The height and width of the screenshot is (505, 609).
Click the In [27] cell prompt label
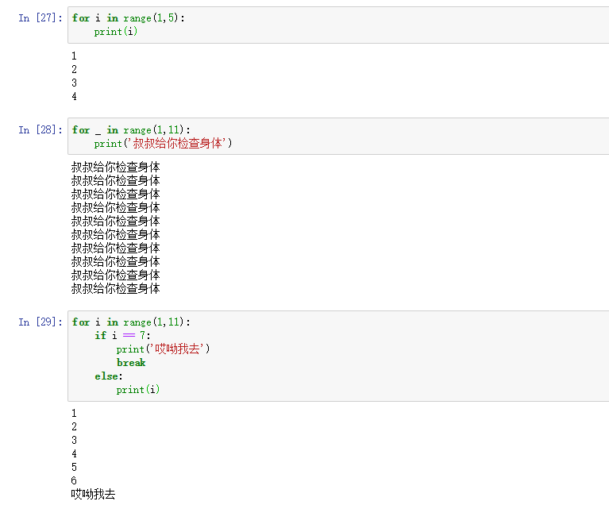click(40, 18)
